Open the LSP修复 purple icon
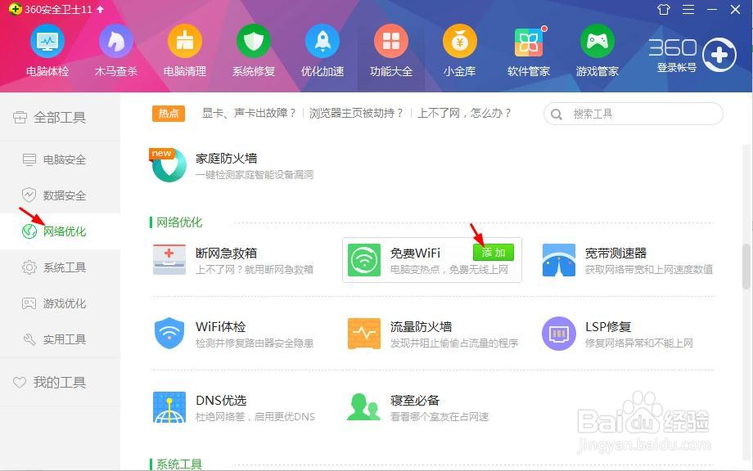This screenshot has height=471, width=753. (x=558, y=333)
